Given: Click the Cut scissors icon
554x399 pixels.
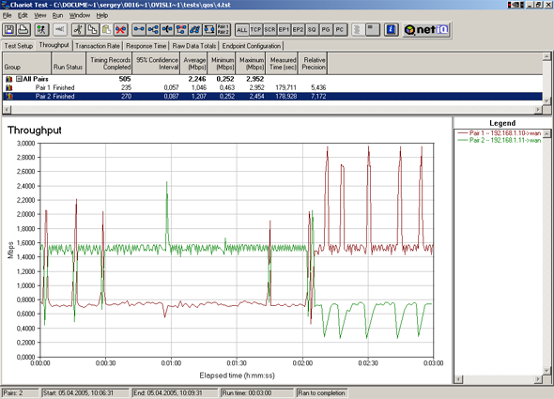Looking at the screenshot, I should 79,30.
